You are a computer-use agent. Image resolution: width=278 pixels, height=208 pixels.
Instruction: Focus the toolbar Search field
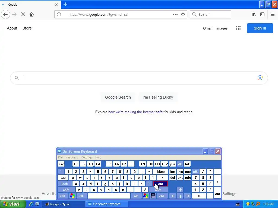[210, 14]
